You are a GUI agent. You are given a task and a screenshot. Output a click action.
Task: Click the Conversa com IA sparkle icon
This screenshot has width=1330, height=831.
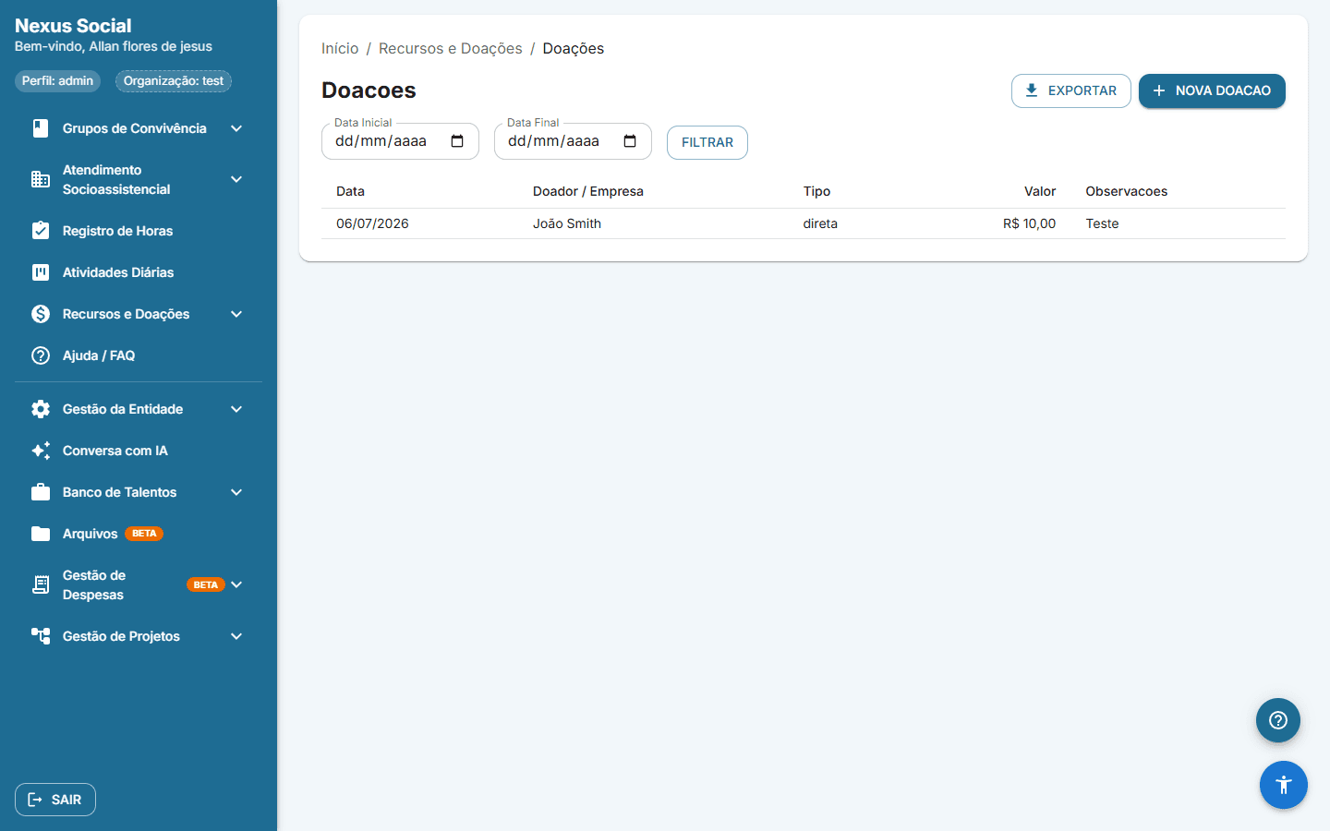pyautogui.click(x=41, y=451)
